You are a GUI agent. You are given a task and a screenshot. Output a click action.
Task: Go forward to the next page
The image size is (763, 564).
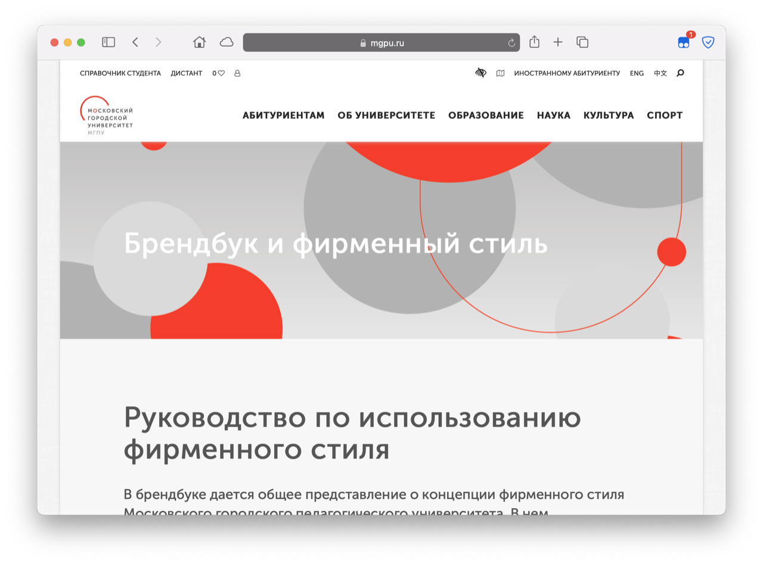tap(158, 42)
